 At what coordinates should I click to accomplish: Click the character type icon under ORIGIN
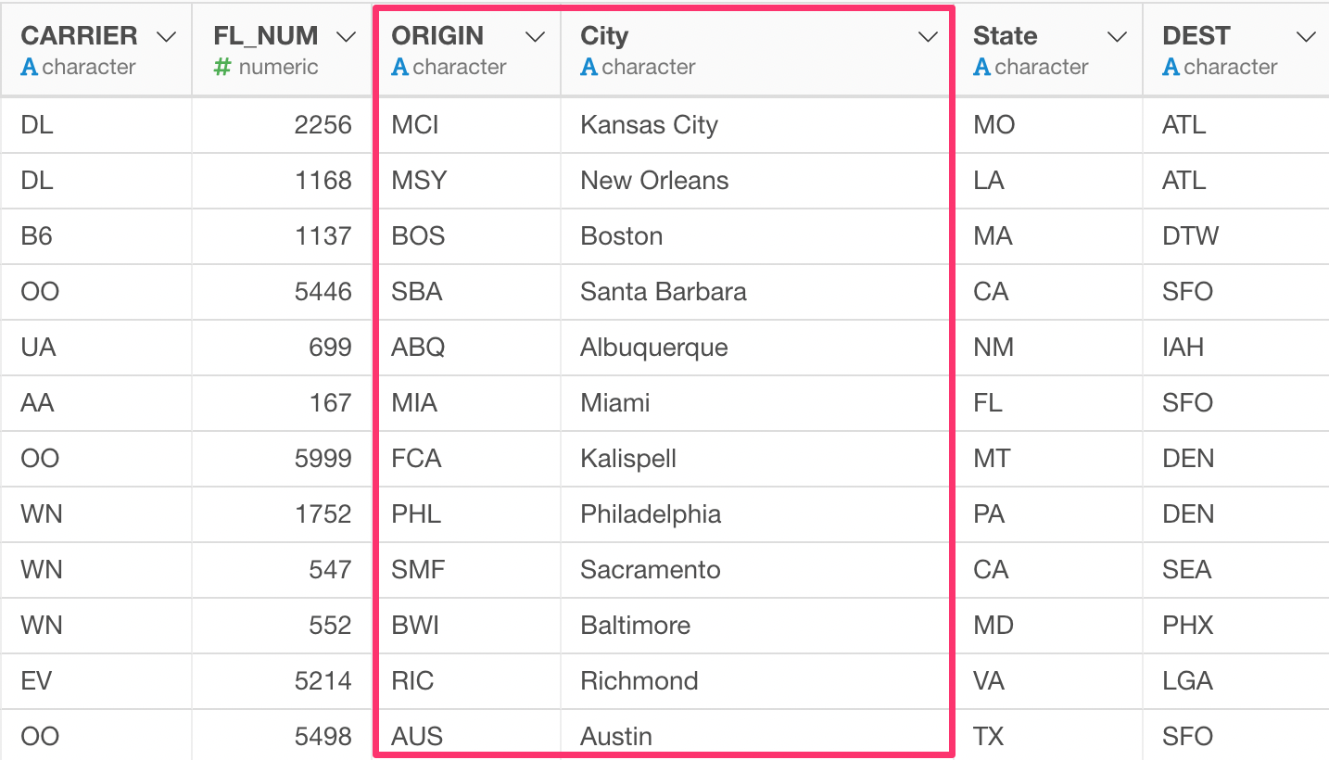click(400, 67)
